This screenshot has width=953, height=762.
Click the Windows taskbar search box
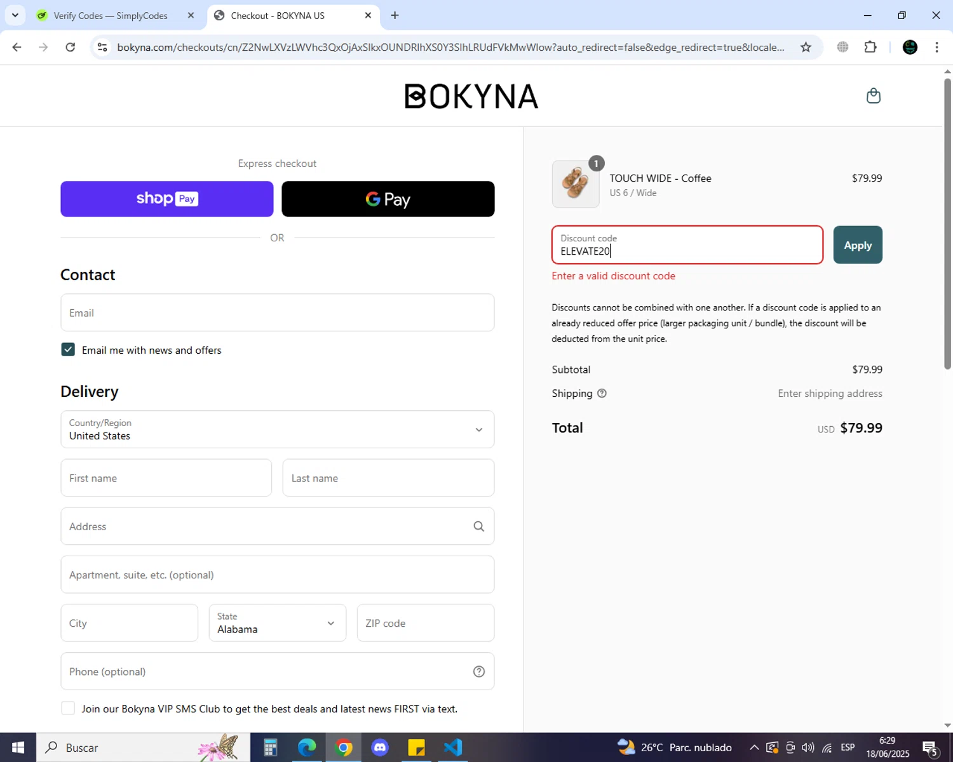(x=143, y=747)
